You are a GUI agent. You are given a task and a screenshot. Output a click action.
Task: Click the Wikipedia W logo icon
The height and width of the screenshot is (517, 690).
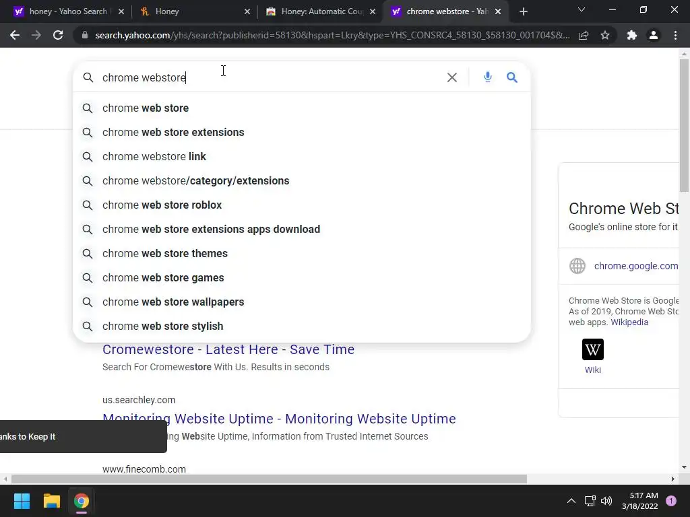point(593,349)
